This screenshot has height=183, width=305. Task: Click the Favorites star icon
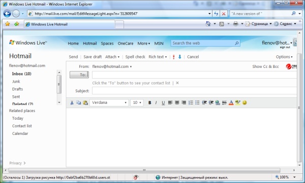point(8,24)
